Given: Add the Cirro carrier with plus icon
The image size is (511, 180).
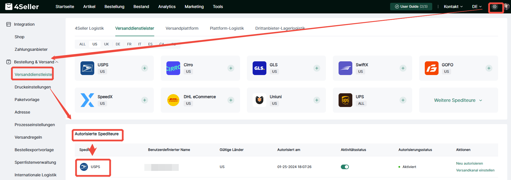Looking at the screenshot, I should click(x=231, y=68).
